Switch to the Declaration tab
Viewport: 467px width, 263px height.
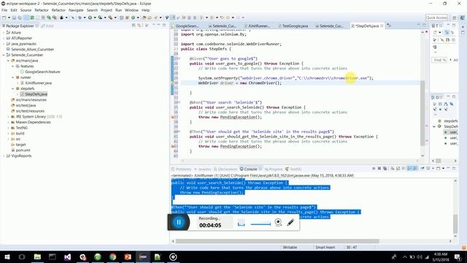click(x=225, y=169)
